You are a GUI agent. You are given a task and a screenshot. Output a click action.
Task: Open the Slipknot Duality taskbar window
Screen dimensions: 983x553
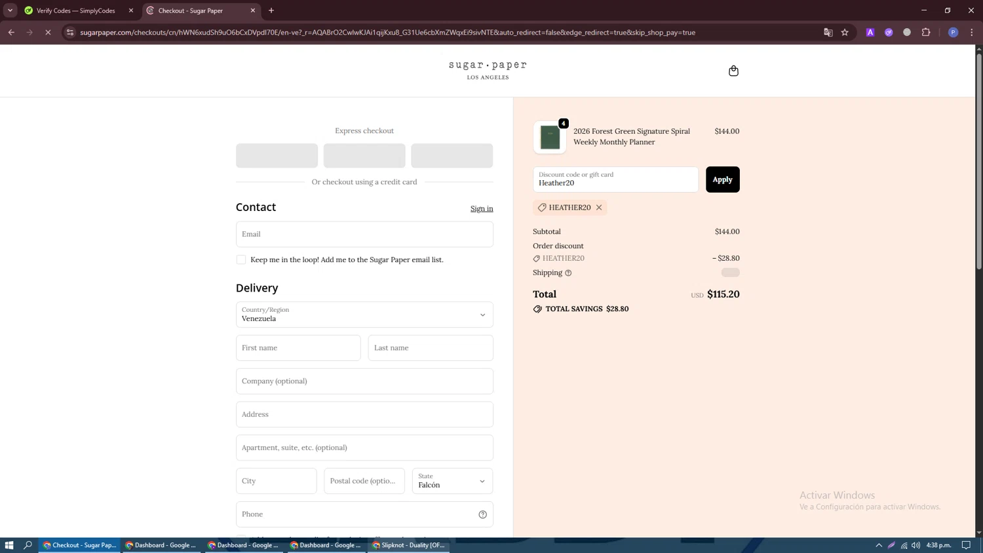pyautogui.click(x=409, y=545)
